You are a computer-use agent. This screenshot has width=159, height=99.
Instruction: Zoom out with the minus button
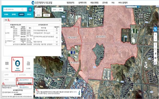[155, 39]
